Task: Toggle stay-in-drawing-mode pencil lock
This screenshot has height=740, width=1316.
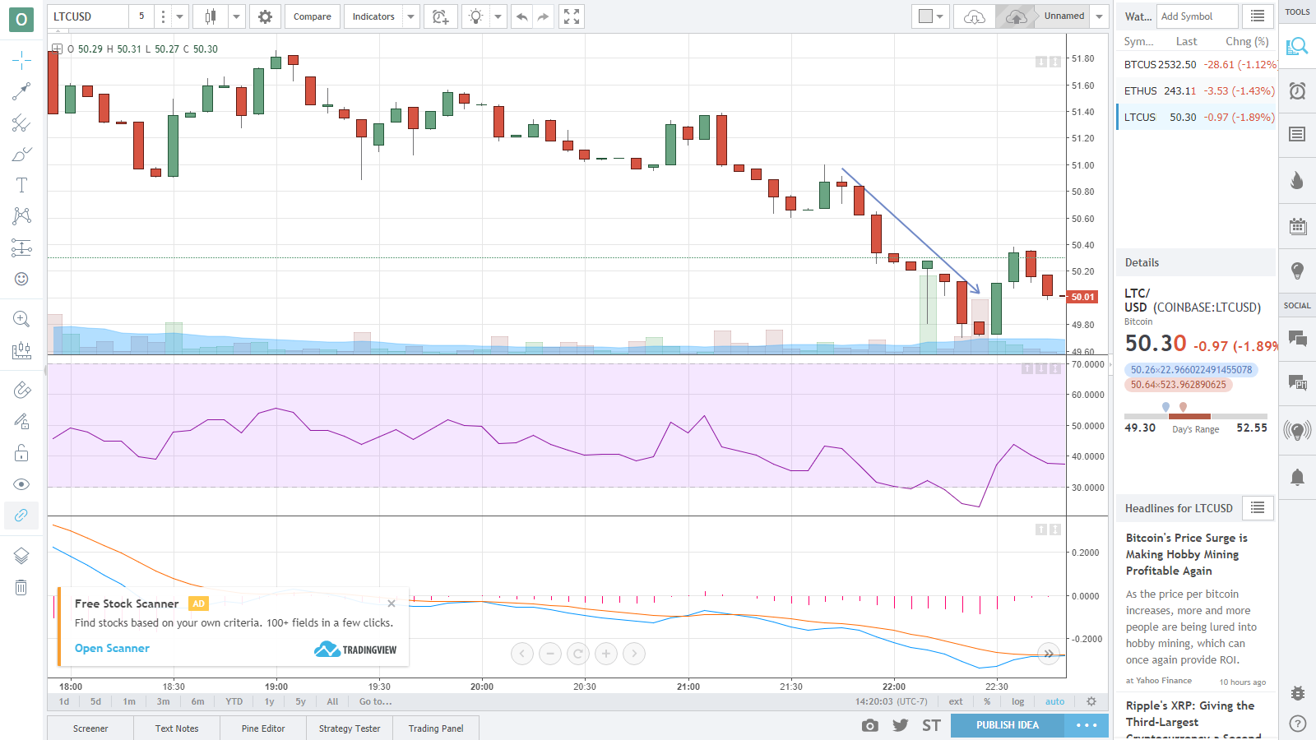Action: tap(21, 422)
